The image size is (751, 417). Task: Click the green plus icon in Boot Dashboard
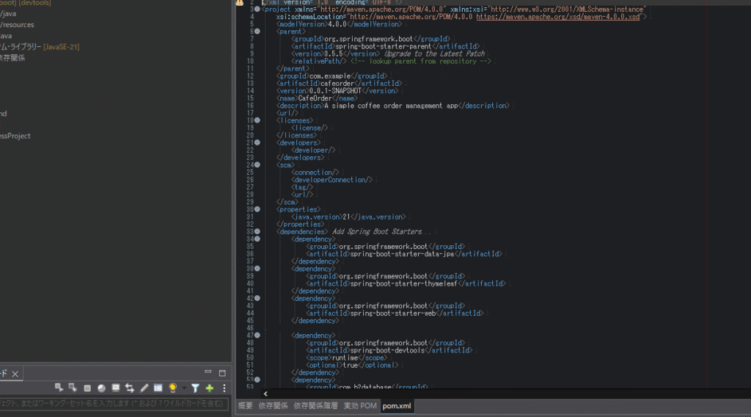point(210,388)
